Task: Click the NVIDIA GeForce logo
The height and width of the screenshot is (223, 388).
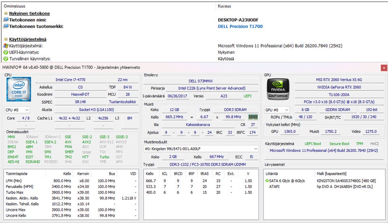Action: 278,88
